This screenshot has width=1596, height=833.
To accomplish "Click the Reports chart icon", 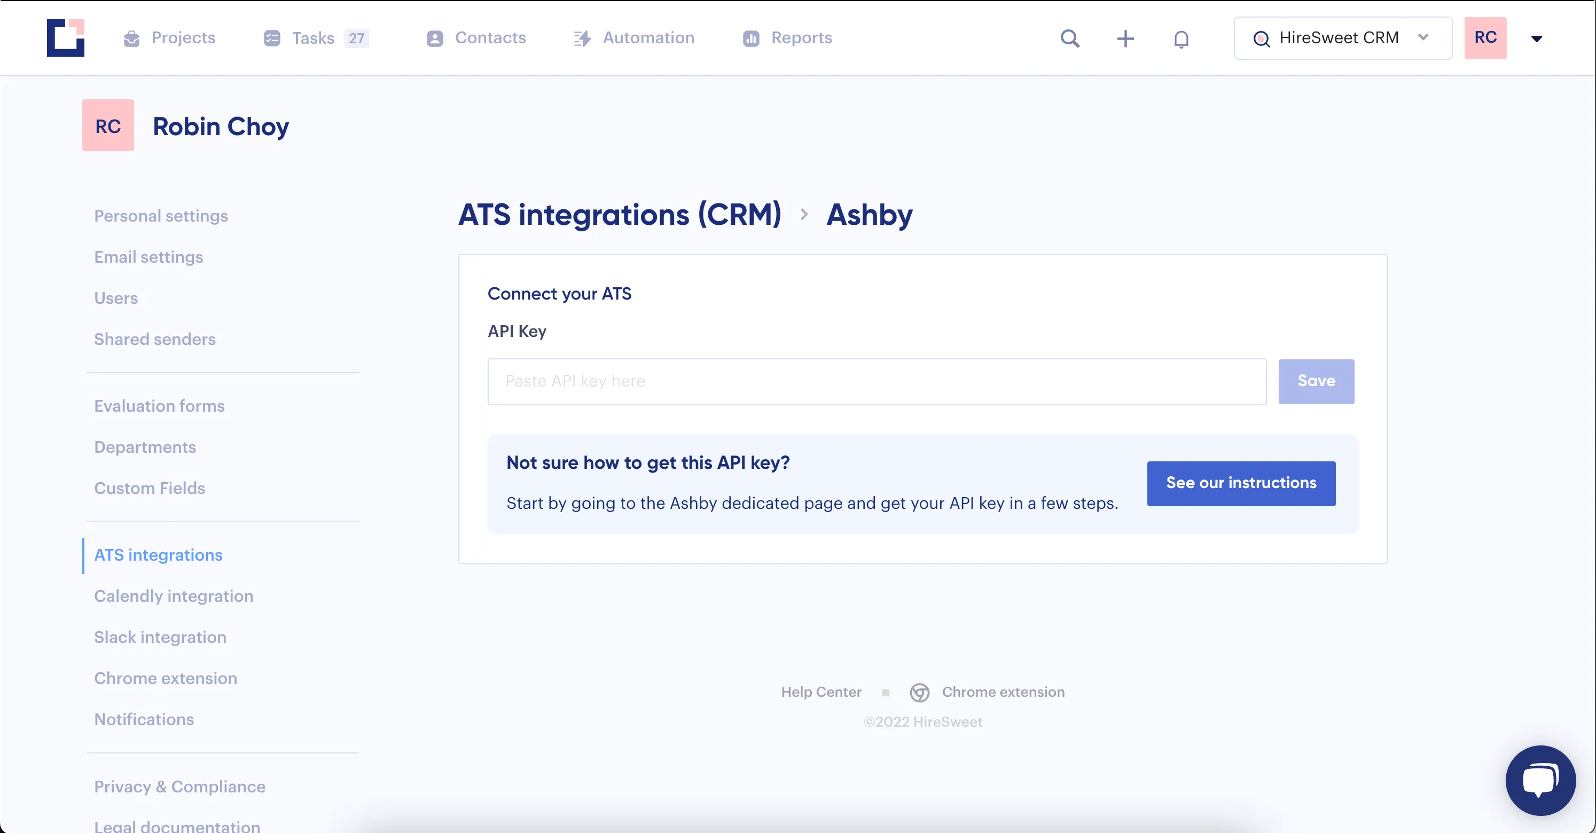I will [x=751, y=38].
